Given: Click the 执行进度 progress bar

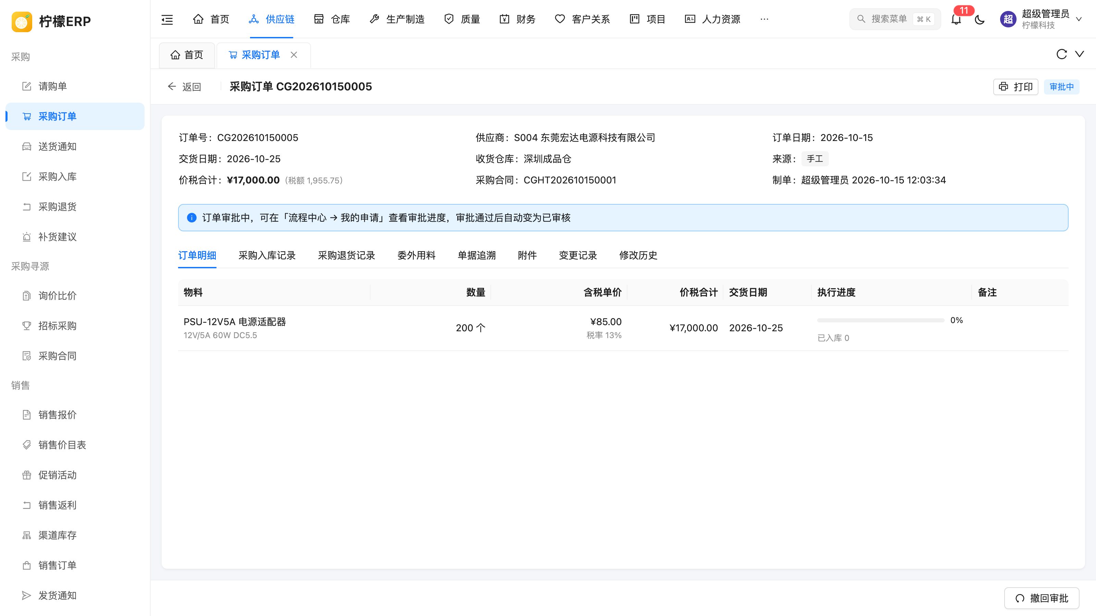Looking at the screenshot, I should pyautogui.click(x=881, y=320).
